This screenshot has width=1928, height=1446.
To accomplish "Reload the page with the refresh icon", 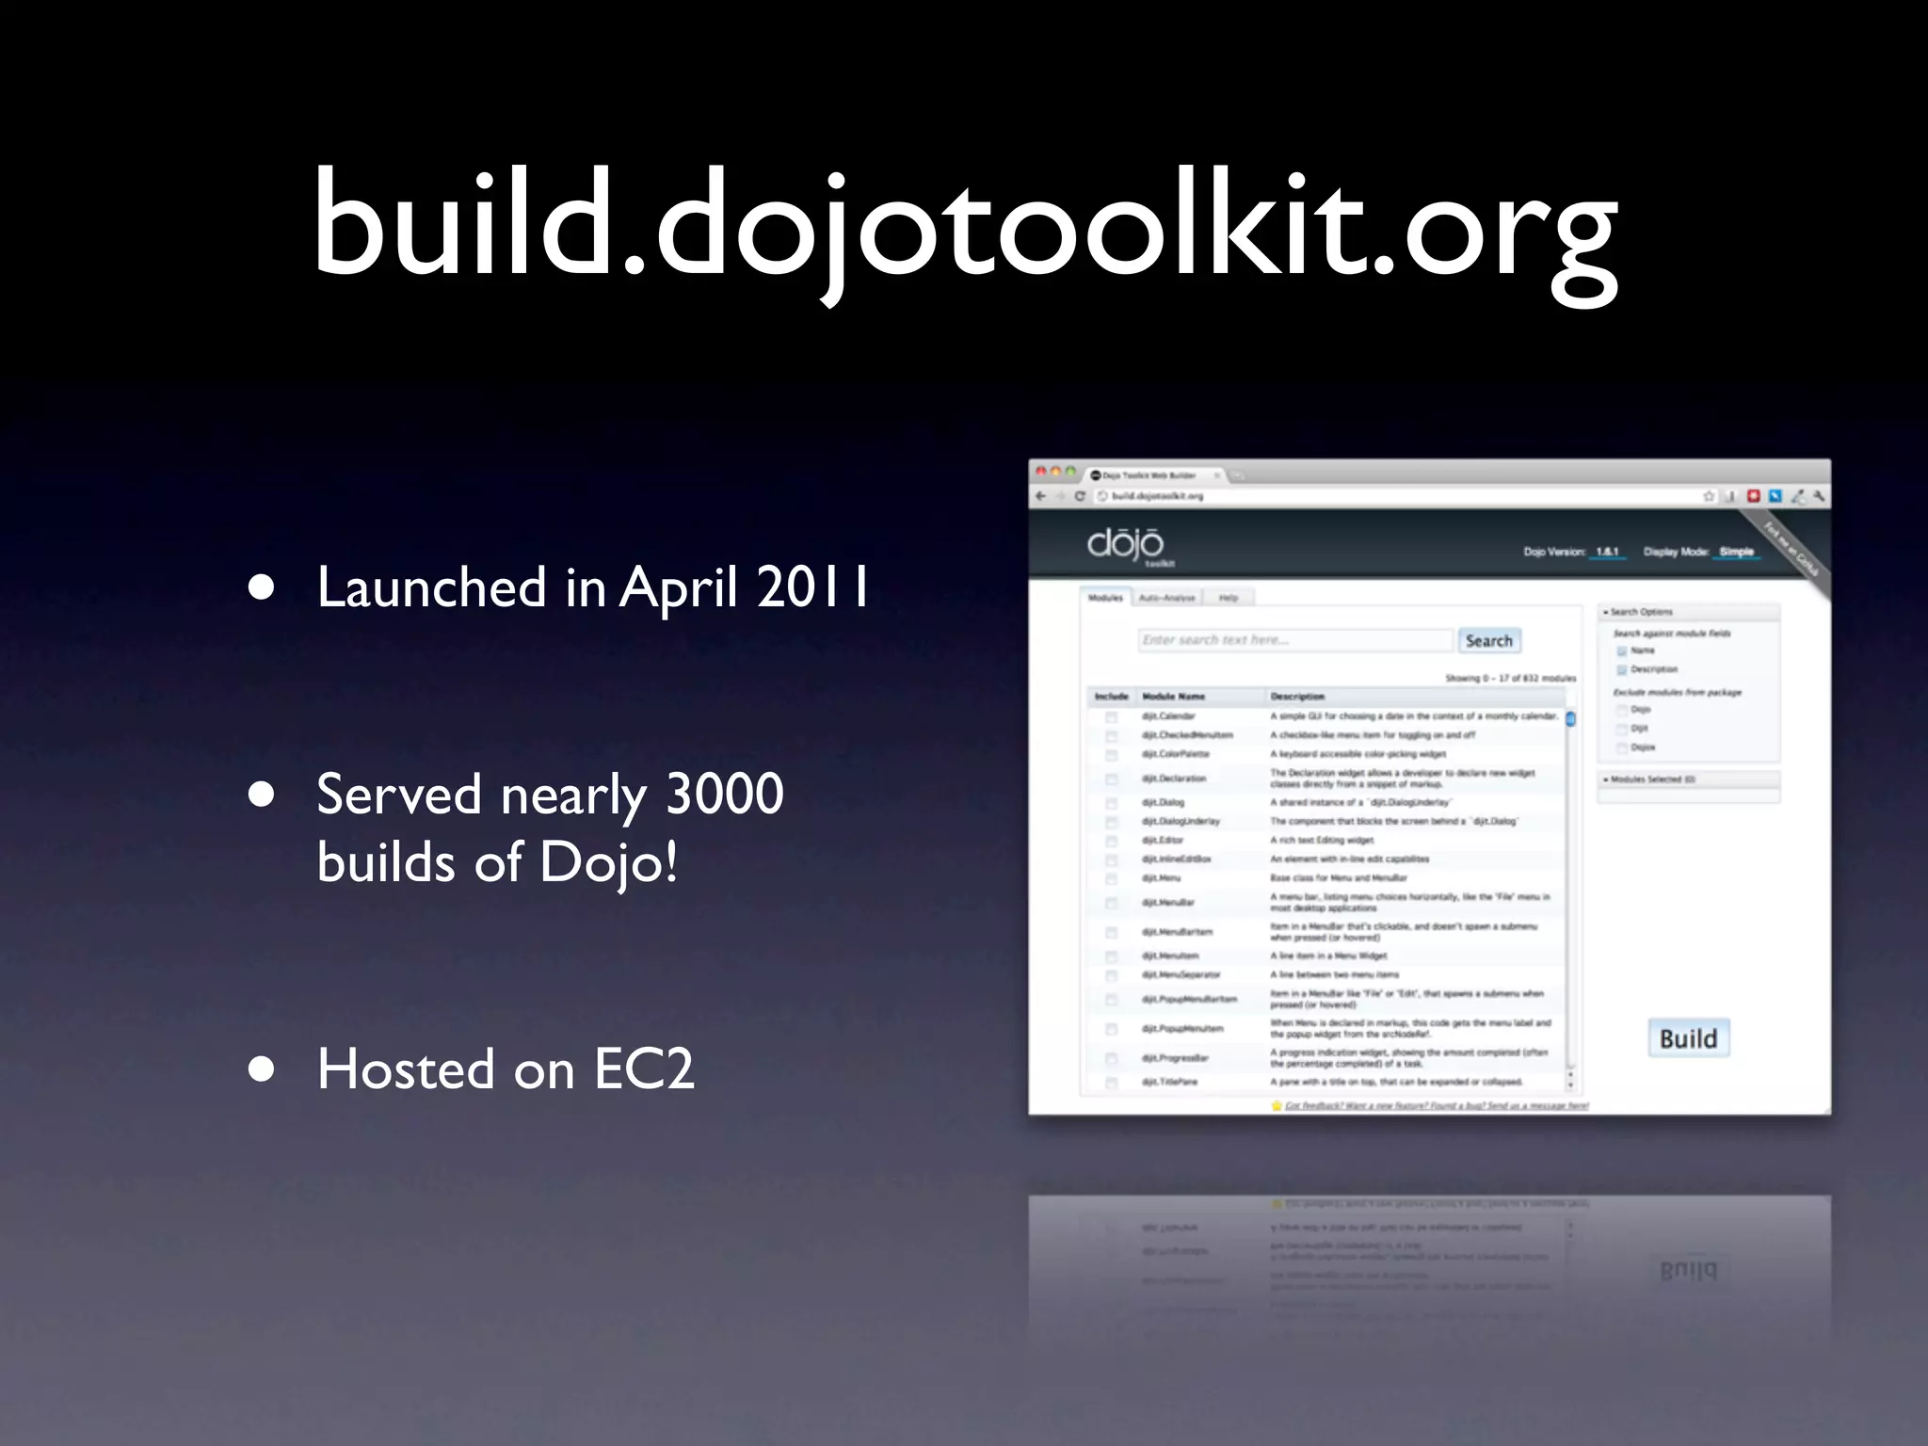I will coord(1080,496).
